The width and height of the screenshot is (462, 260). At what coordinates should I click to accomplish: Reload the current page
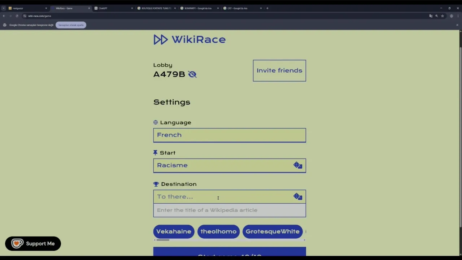pos(17,16)
